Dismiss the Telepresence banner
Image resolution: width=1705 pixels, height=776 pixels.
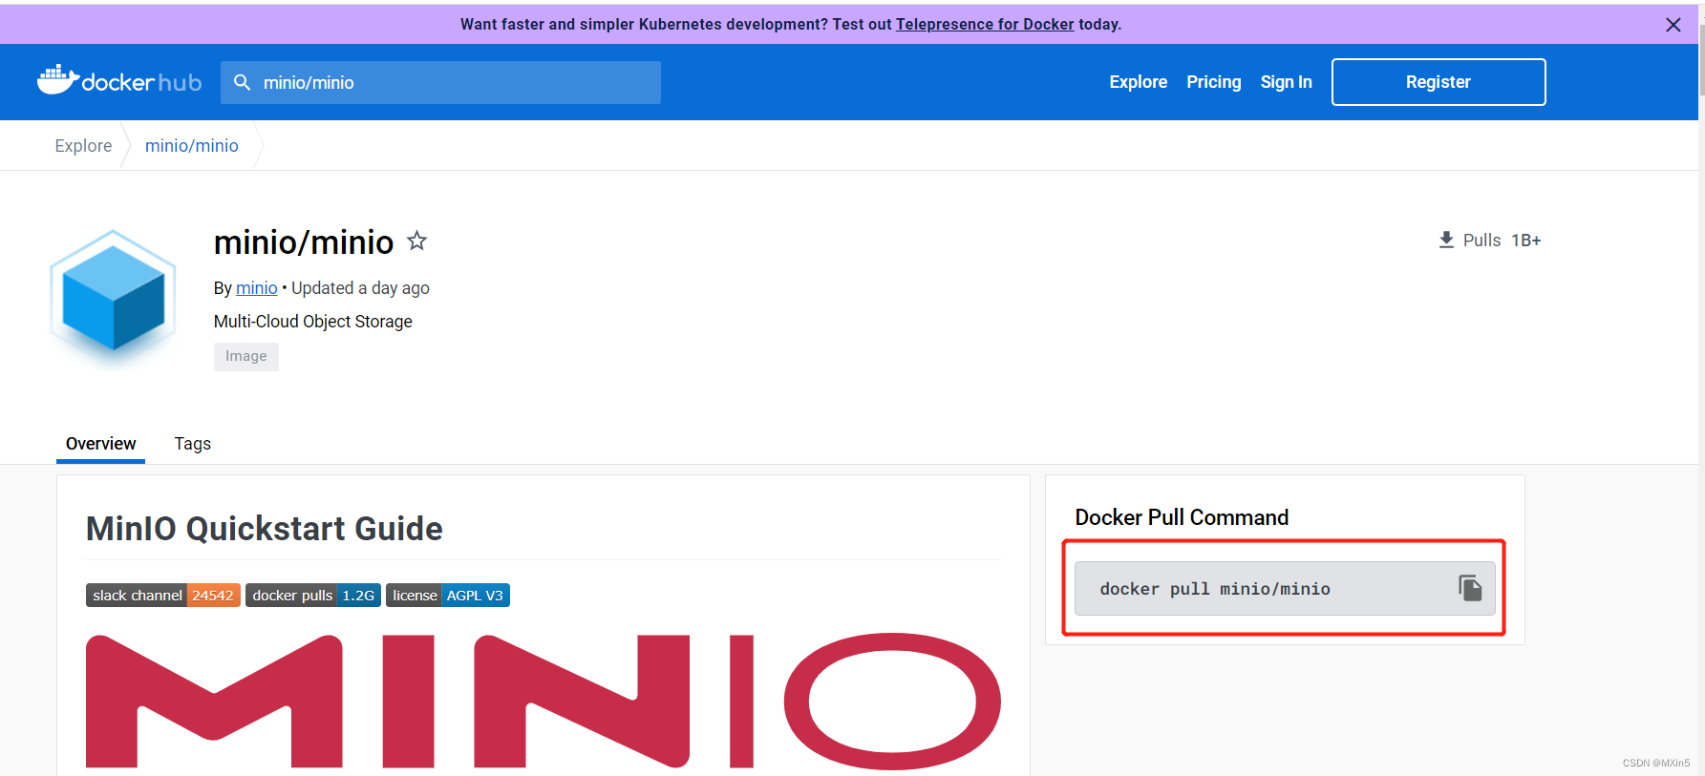(x=1673, y=25)
